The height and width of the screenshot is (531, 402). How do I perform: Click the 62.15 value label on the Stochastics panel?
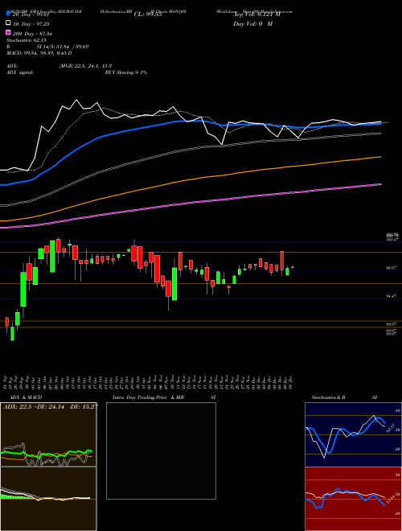(x=389, y=428)
